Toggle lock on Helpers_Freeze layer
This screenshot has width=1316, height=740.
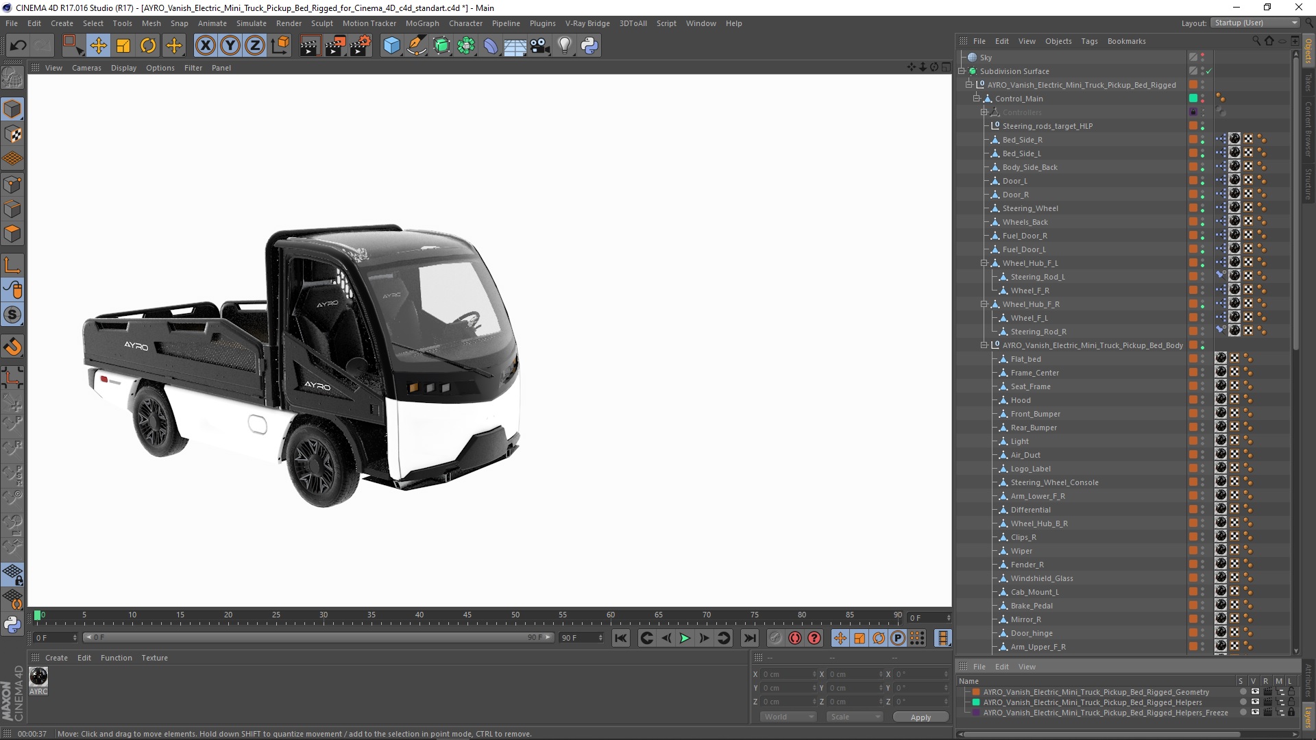1291,713
